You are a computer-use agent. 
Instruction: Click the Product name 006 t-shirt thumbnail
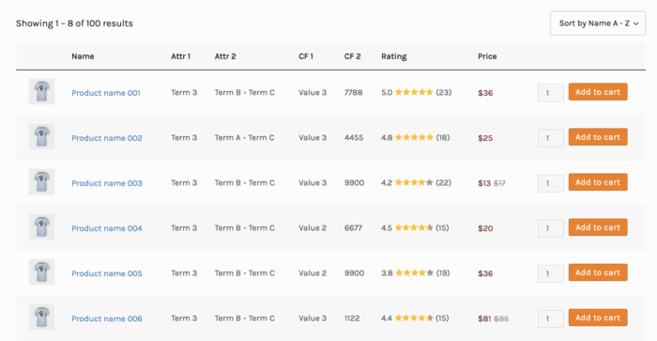41,318
